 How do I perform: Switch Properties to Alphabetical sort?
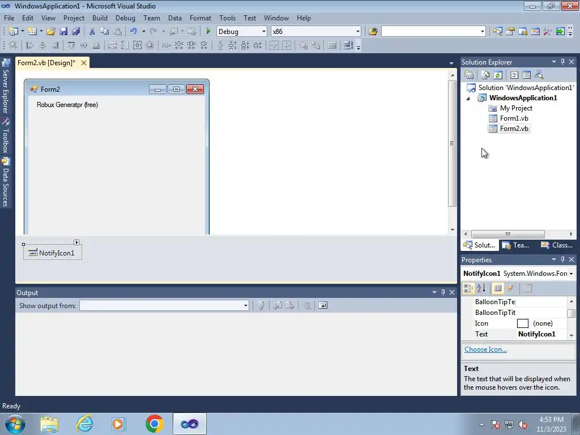pyautogui.click(x=481, y=288)
